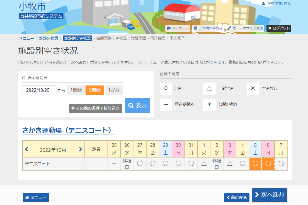Select the 1か月 display period
The image size is (308, 205).
click(114, 90)
